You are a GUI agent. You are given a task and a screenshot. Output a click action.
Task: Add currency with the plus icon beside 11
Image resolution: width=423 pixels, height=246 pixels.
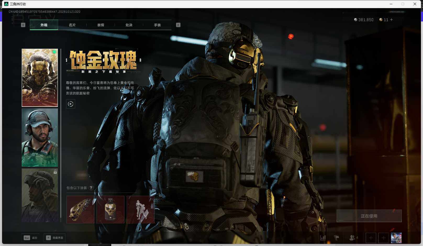[x=391, y=20]
